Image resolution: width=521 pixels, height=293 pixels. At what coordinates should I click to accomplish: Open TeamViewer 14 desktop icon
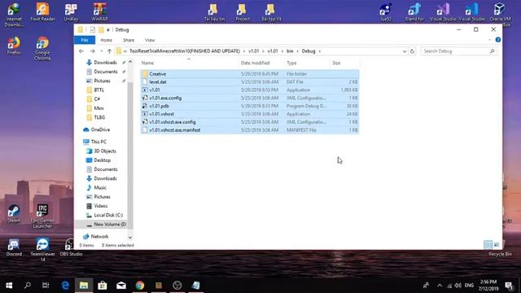click(x=42, y=250)
